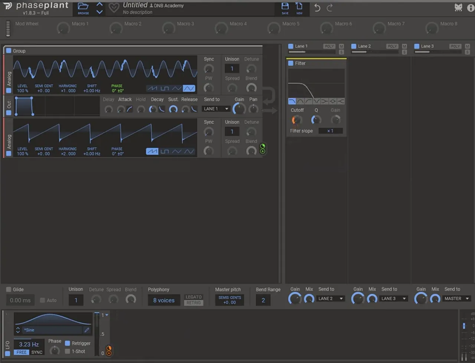Click the LEGATO button
The width and height of the screenshot is (475, 363).
point(194,297)
